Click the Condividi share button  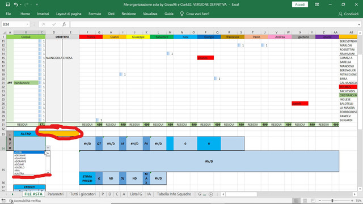348,14
